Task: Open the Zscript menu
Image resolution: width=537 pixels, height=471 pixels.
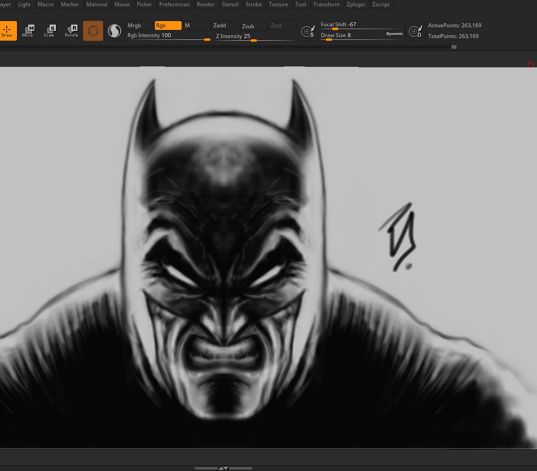Action: pos(381,4)
